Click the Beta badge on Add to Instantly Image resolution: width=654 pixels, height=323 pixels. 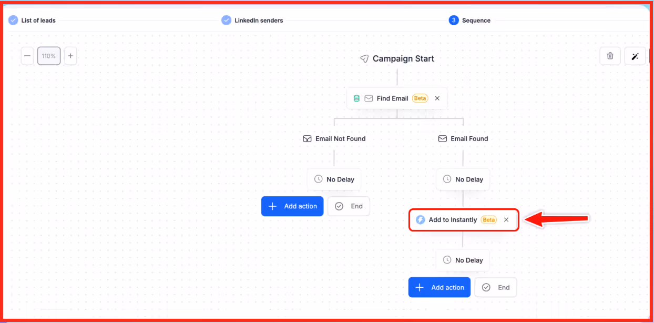coord(488,219)
